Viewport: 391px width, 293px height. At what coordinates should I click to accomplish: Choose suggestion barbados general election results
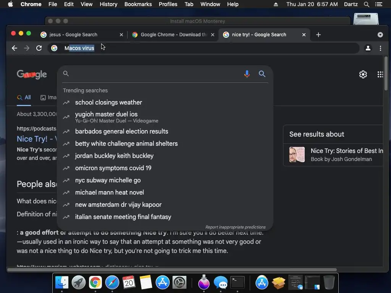(165, 131)
